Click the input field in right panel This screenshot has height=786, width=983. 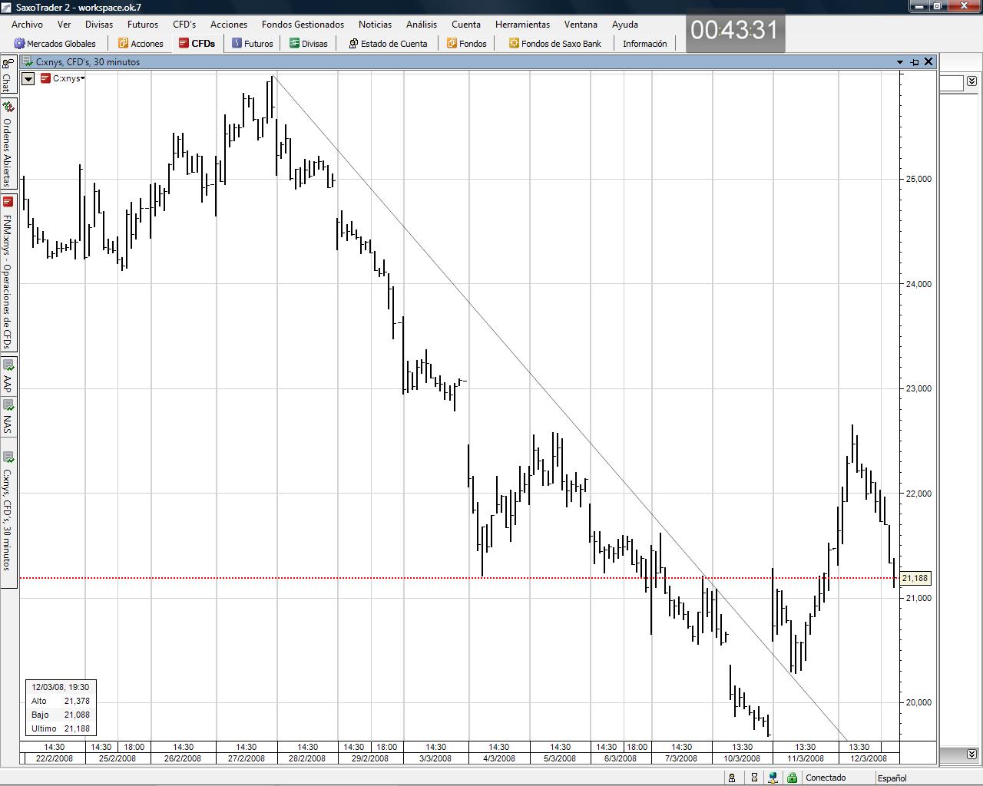click(952, 83)
